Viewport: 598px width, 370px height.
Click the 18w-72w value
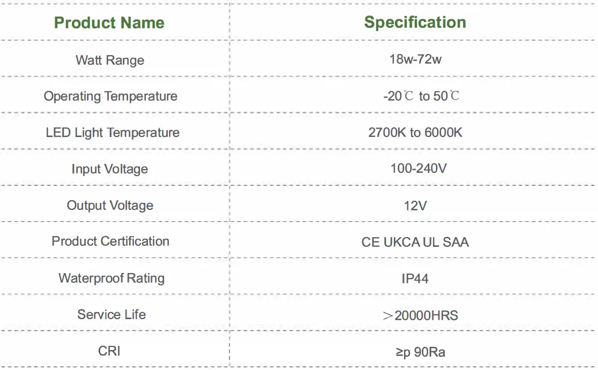(x=415, y=59)
